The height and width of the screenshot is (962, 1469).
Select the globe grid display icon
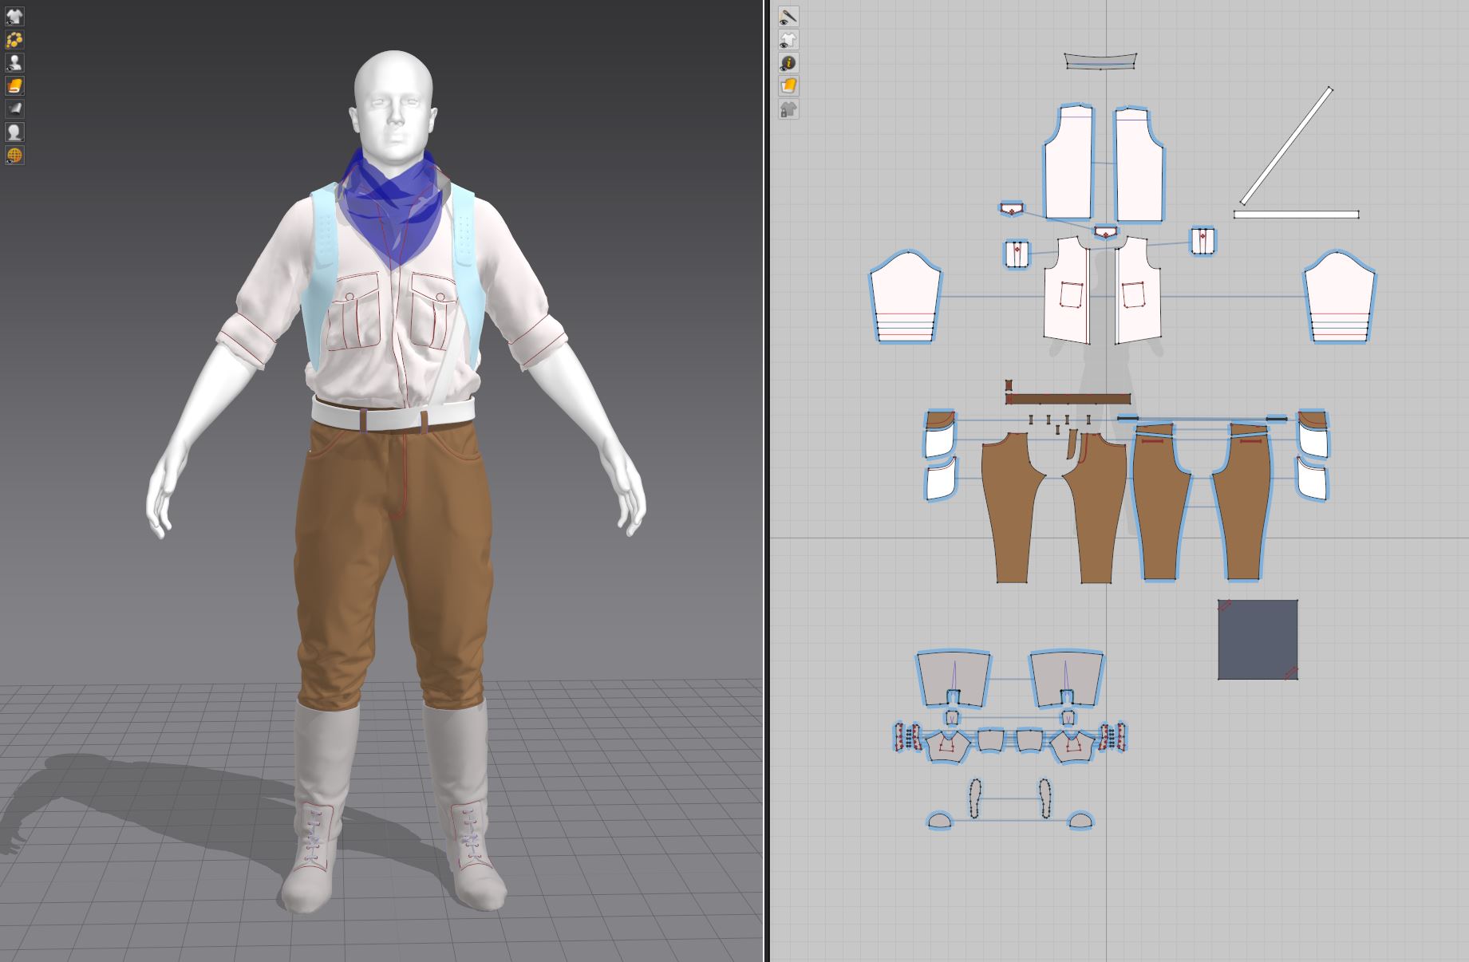pyautogui.click(x=14, y=153)
